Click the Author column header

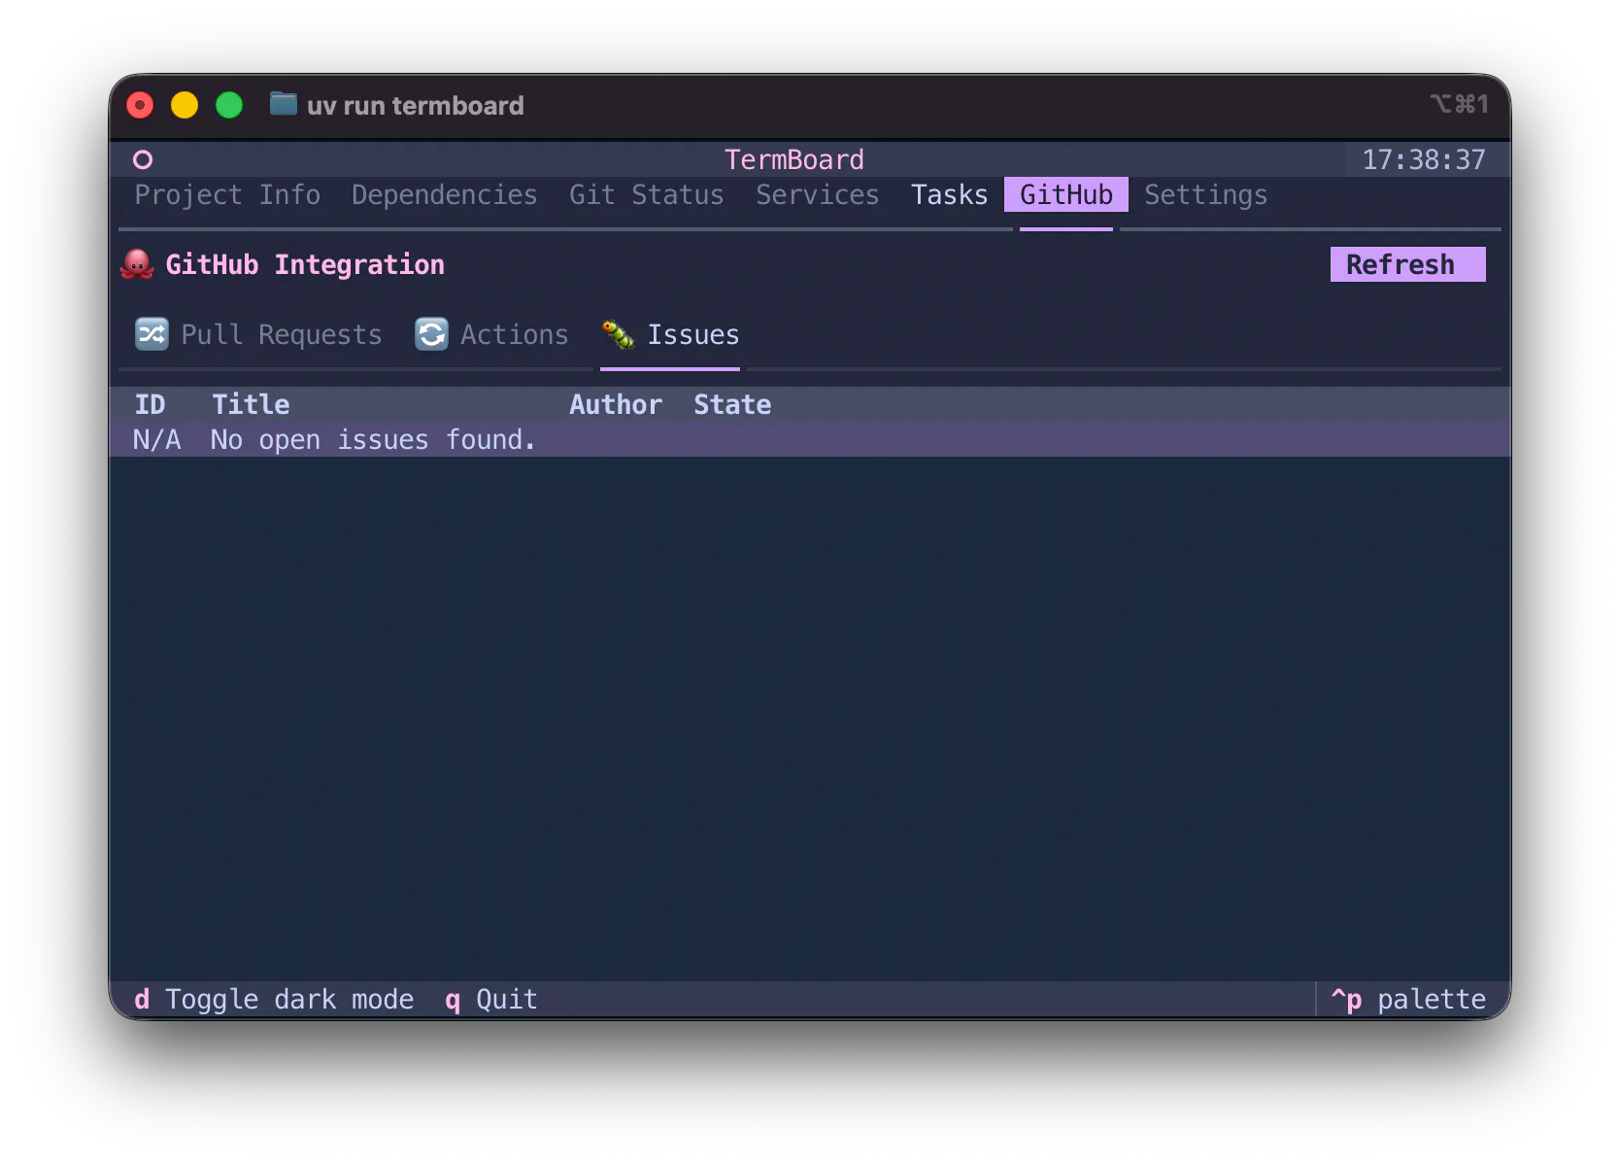click(x=616, y=404)
